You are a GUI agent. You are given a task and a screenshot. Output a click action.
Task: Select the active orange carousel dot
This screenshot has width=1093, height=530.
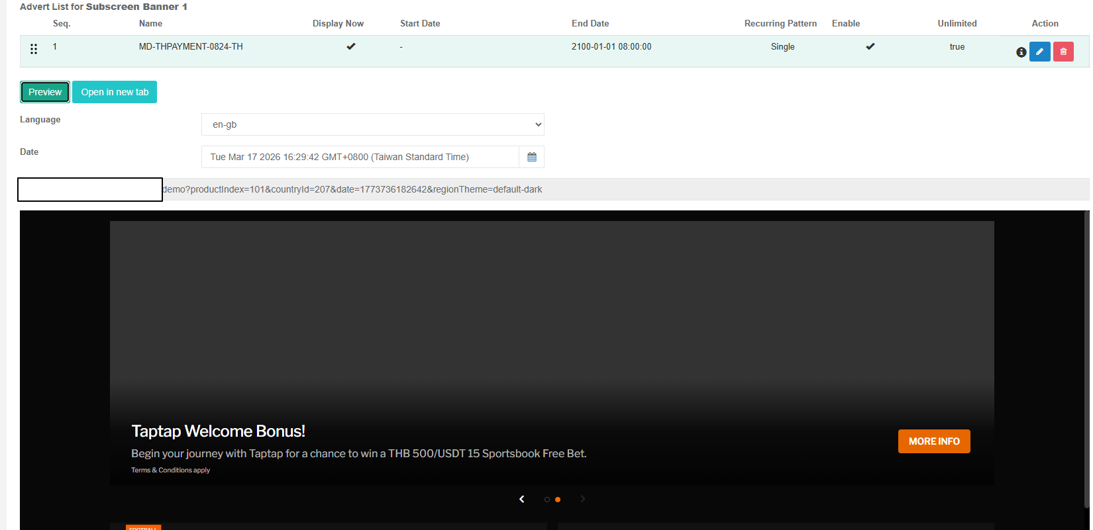click(558, 500)
